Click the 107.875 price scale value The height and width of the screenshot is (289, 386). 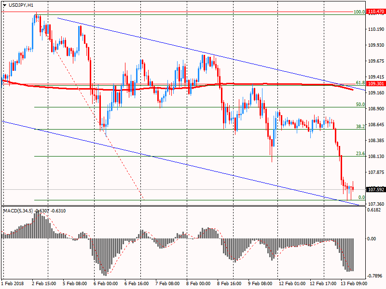tap(376, 172)
